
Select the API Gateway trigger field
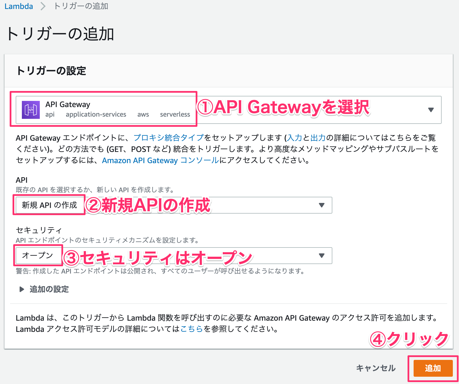[228, 110]
